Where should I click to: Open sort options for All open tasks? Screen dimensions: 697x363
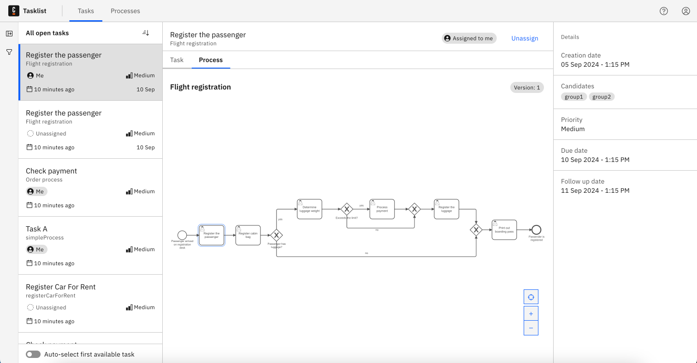tap(146, 33)
